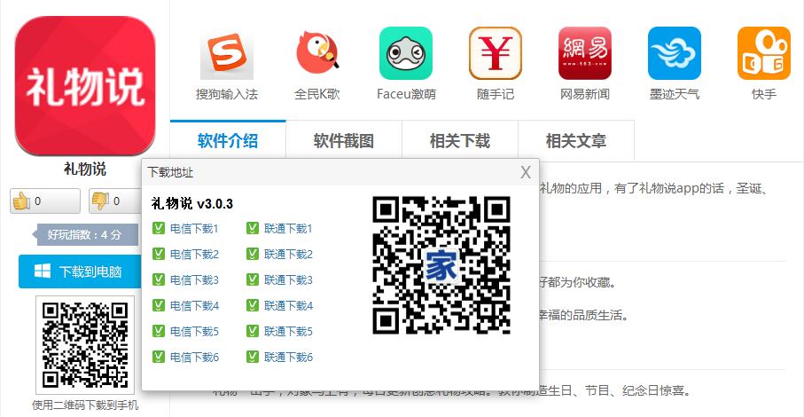Screen dimensions: 804x417
Task: Click green check icon beside 电信下载5
Action: point(159,331)
